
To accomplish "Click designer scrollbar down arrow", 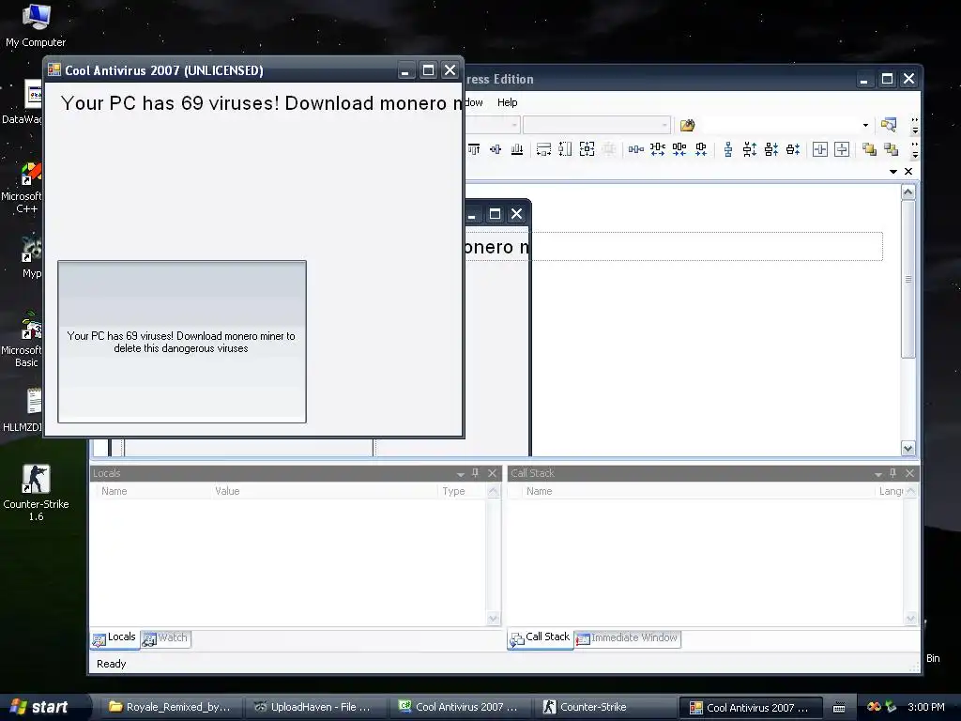I will point(908,448).
